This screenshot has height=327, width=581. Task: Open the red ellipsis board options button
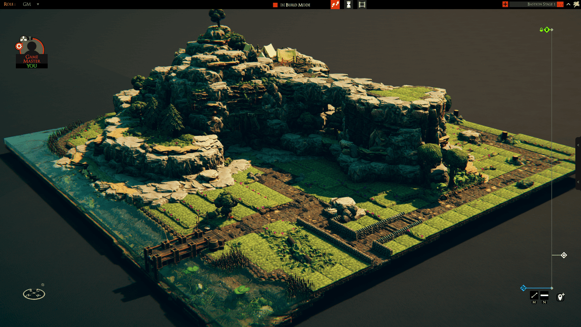click(x=560, y=4)
